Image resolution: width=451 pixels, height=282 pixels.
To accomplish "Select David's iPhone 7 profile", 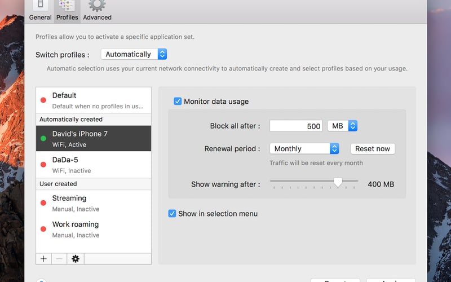I will tap(94, 138).
